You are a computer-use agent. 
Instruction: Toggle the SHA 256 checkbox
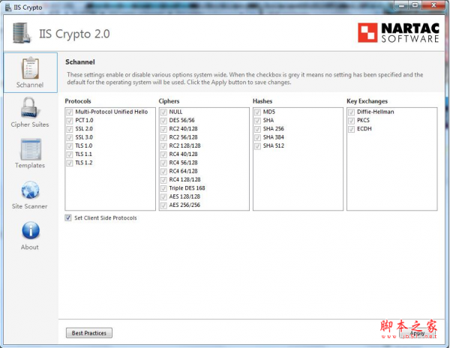pyautogui.click(x=257, y=129)
